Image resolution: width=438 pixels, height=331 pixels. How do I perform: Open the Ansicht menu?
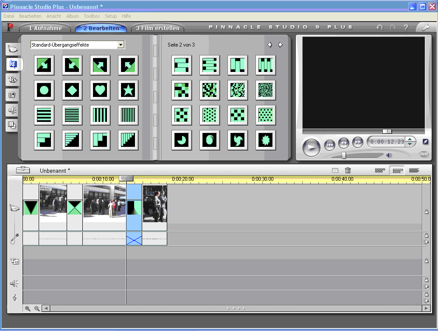coord(53,16)
